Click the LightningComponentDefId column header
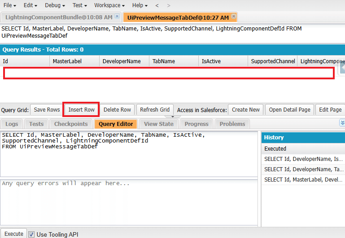The image size is (345, 238). click(x=321, y=61)
